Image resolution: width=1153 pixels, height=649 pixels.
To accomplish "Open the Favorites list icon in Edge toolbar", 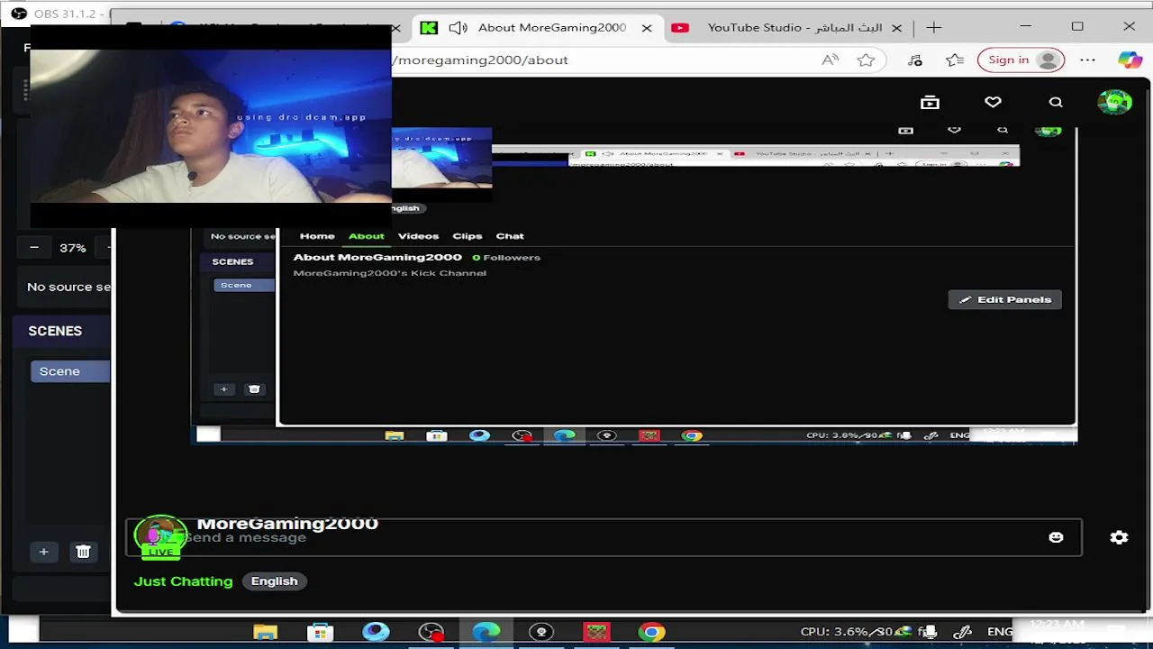I will (x=955, y=60).
